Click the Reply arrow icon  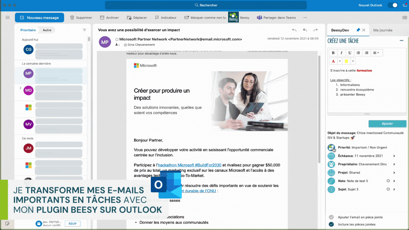(294, 30)
